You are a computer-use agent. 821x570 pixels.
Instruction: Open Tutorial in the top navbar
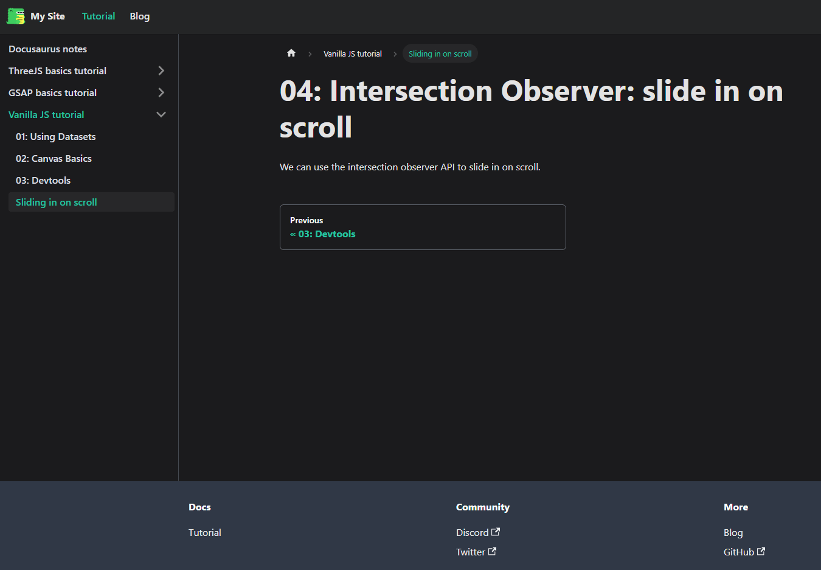pos(99,16)
